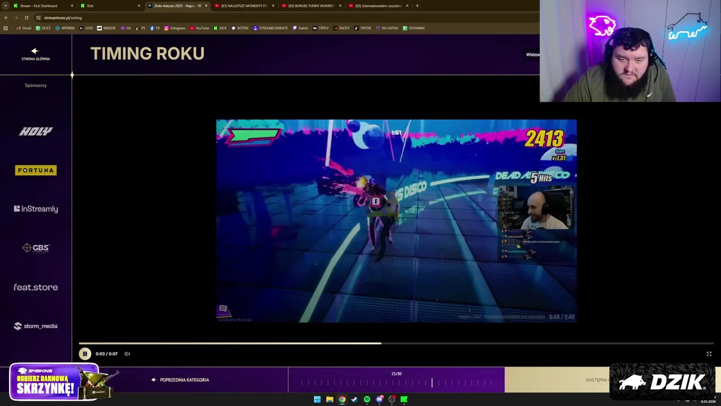
Task: Open the TIKTOK bookmark
Action: (363, 28)
